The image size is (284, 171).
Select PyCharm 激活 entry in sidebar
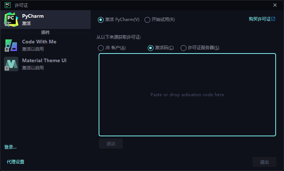(x=46, y=20)
